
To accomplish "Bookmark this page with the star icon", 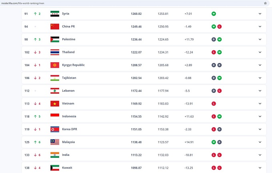I will pyautogui.click(x=265, y=3).
